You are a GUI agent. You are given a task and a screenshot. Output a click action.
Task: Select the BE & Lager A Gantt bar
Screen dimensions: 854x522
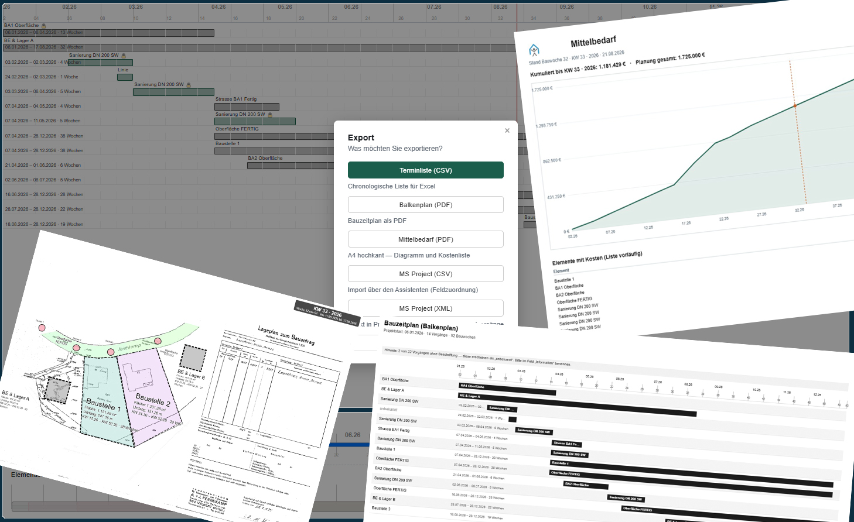pos(260,47)
